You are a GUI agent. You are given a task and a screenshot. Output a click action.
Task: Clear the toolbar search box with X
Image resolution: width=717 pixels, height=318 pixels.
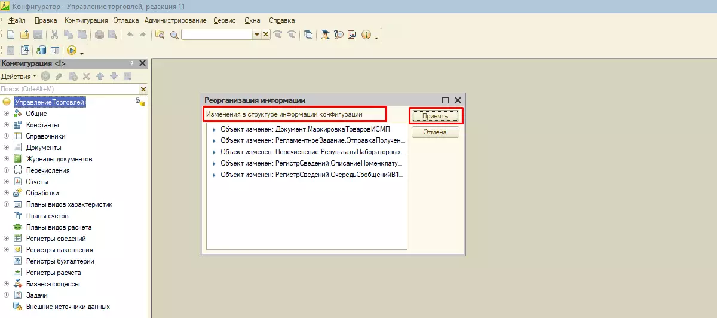[266, 35]
